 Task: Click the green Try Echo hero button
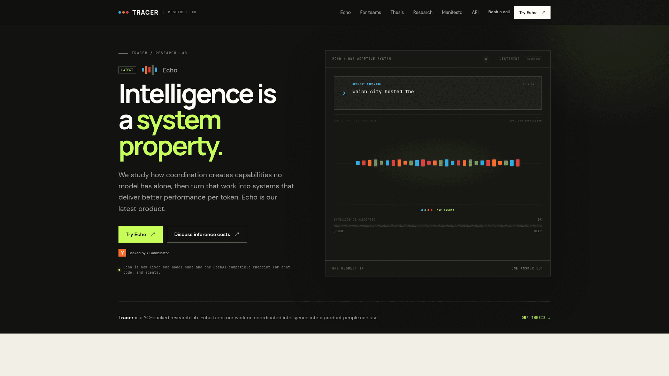pos(140,234)
